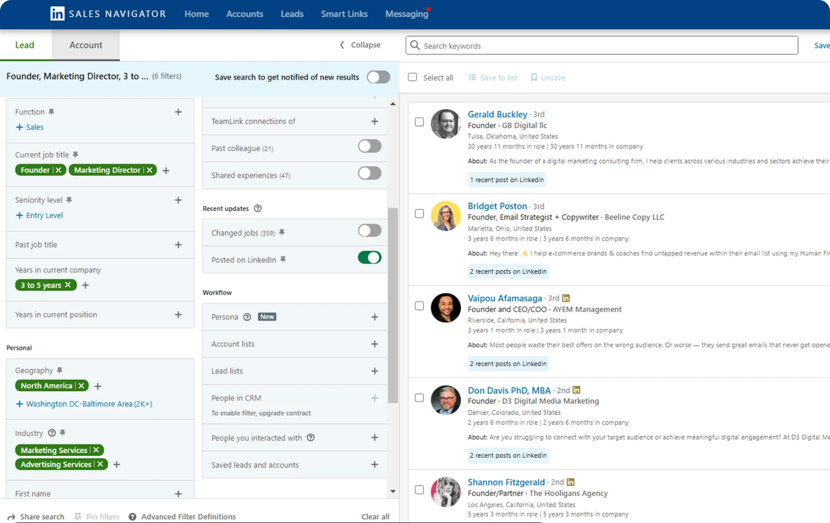830x523 pixels.
Task: Select Gerald Buckley's checkbox
Action: tap(419, 122)
